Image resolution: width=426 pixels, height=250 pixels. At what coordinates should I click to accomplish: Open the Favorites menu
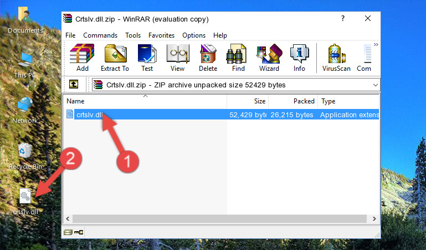[x=161, y=35]
